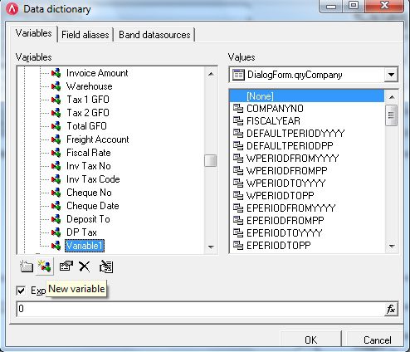This screenshot has width=410, height=352.
Task: Click the Variables list down scroll arrow
Action: point(211,247)
